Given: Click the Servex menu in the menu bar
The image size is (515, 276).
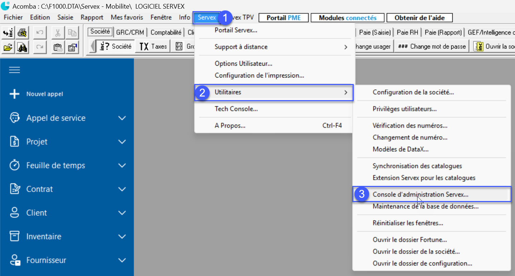Looking at the screenshot, I should [207, 17].
